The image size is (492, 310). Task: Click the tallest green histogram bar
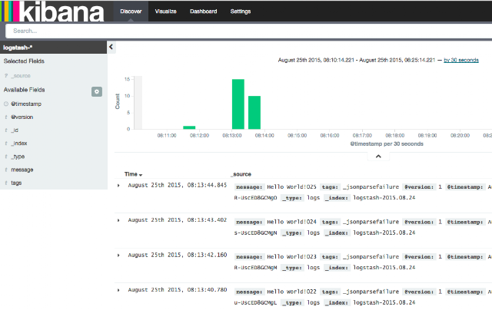pyautogui.click(x=238, y=104)
